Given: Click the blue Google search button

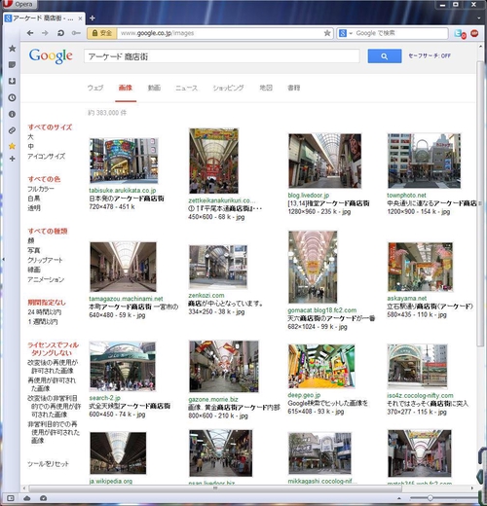Looking at the screenshot, I should tap(385, 56).
